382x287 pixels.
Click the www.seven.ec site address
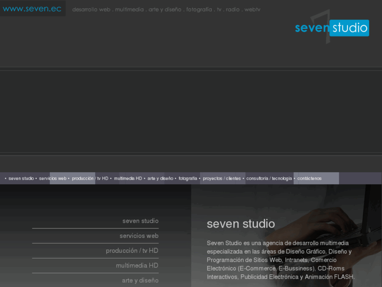pos(32,9)
